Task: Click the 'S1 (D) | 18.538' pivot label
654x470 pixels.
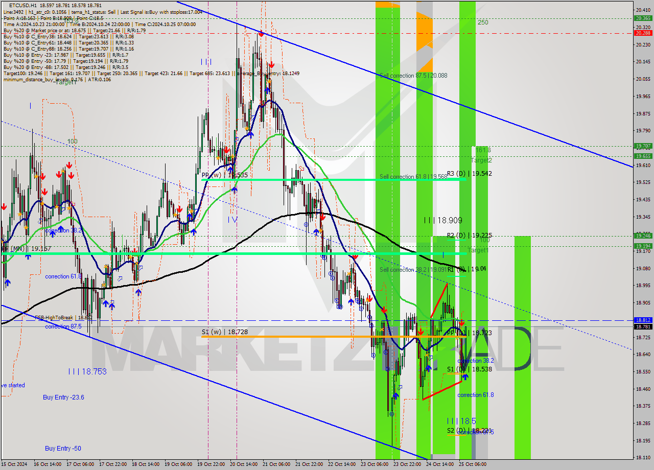Action: pos(470,369)
